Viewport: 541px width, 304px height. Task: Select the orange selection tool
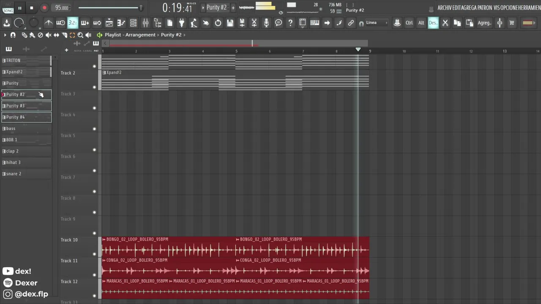click(x=72, y=35)
